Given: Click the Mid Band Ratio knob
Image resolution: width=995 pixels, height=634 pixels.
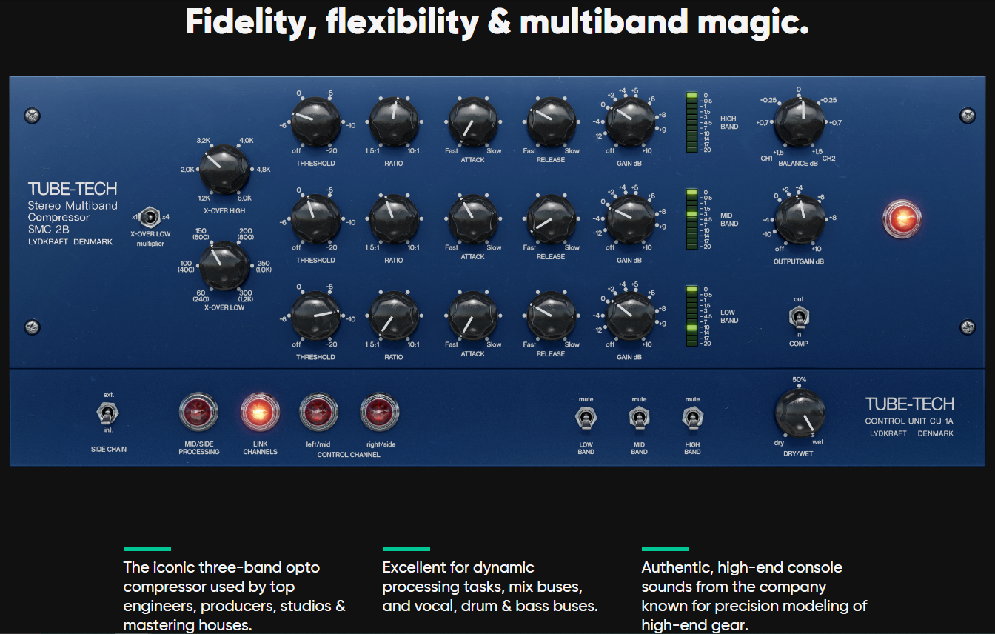Looking at the screenshot, I should click(x=393, y=218).
